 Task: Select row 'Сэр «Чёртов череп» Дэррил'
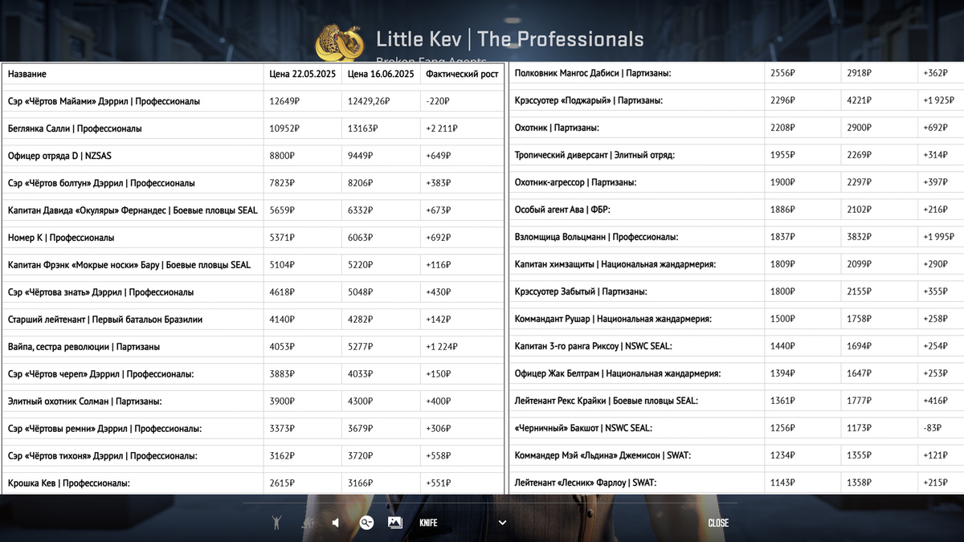[253, 374]
